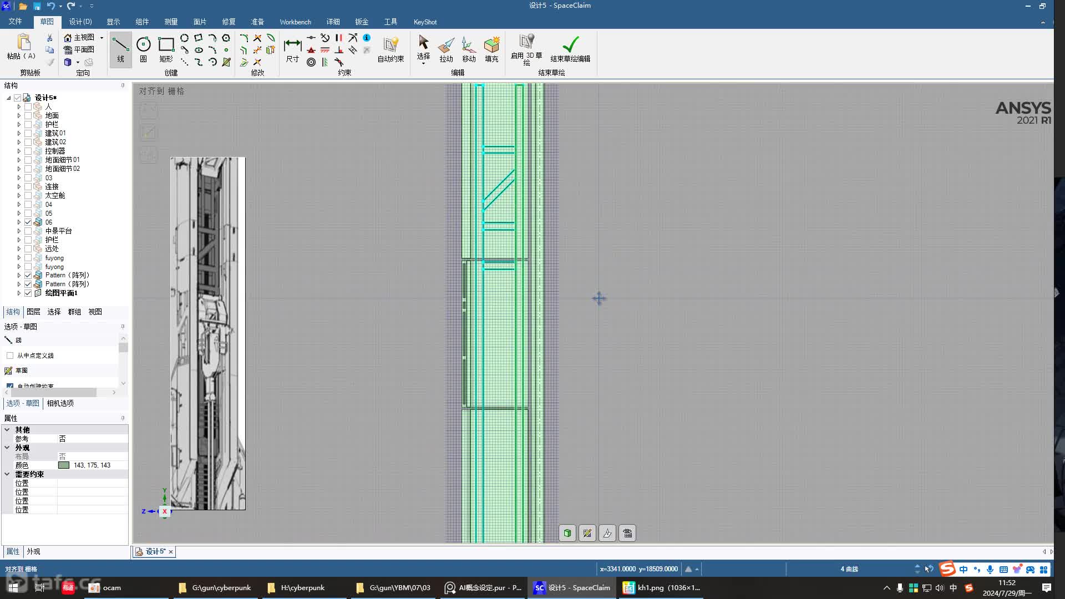Save the design with the floppy icon

37,6
